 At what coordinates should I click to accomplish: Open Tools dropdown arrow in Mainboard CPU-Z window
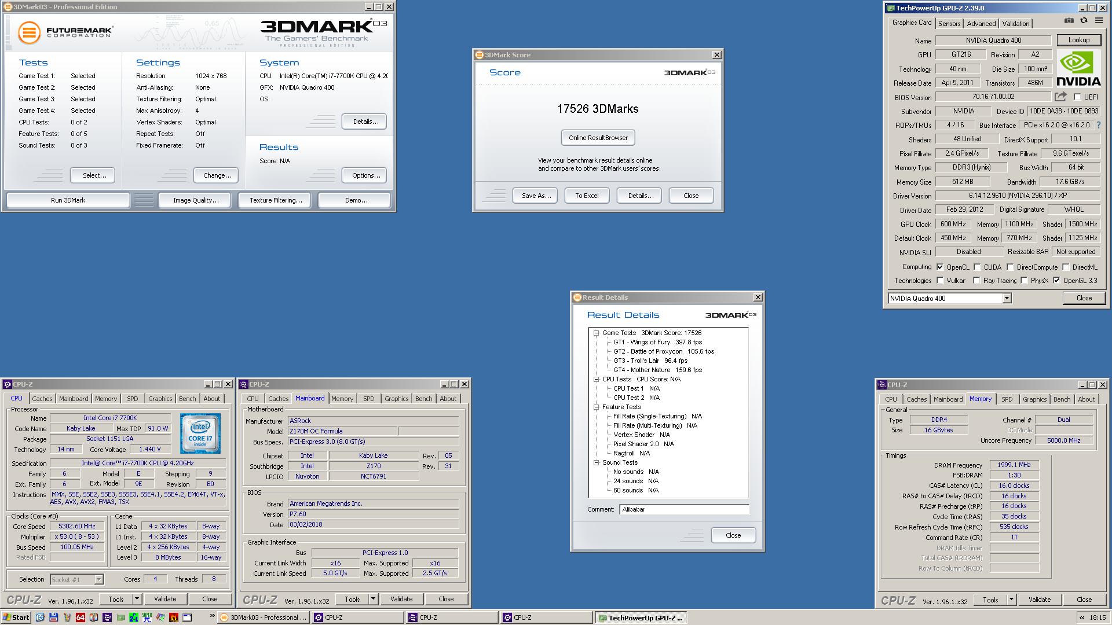373,599
